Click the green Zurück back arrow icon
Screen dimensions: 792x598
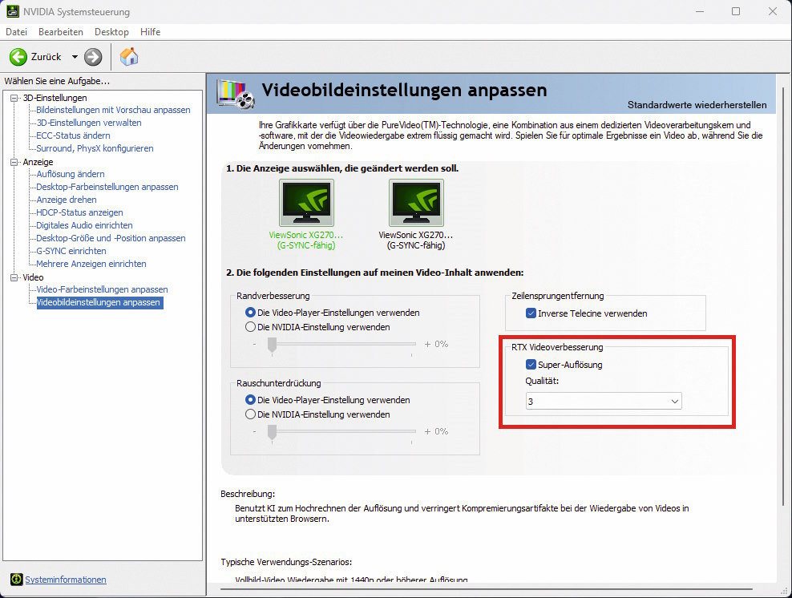click(x=18, y=57)
